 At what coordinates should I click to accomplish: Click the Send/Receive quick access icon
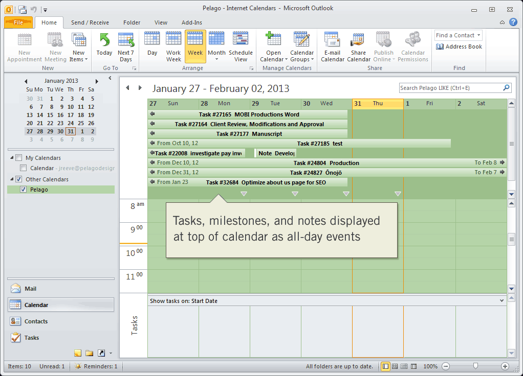tap(23, 10)
